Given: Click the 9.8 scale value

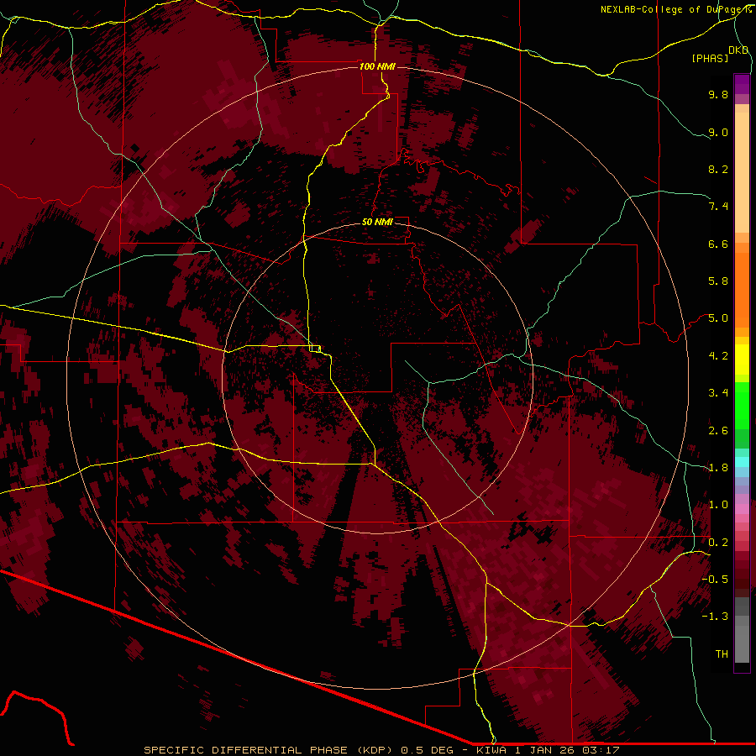Looking at the screenshot, I should 718,94.
